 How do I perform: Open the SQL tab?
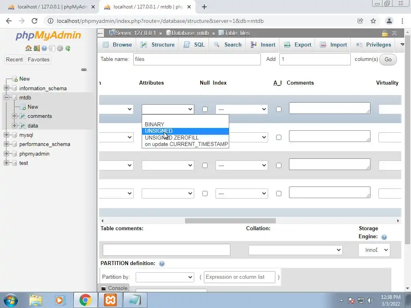pyautogui.click(x=194, y=45)
